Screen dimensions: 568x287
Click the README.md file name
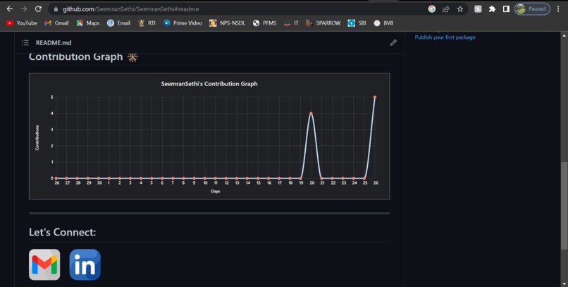(x=54, y=43)
